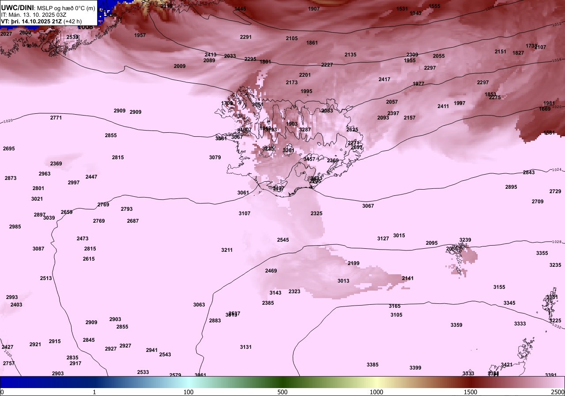Click the freezing level value 2227
This screenshot has height=396, width=565.
pyautogui.click(x=327, y=65)
